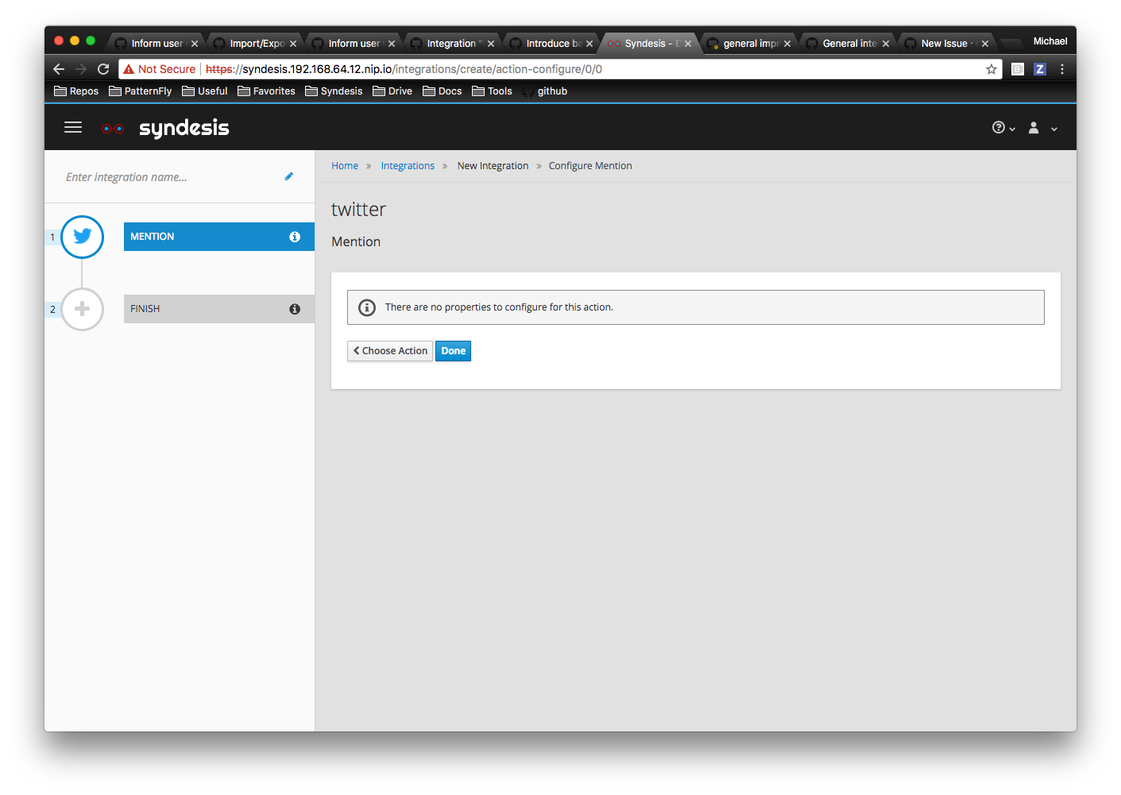
Task: Open the help menu dropdown
Action: (x=1003, y=128)
